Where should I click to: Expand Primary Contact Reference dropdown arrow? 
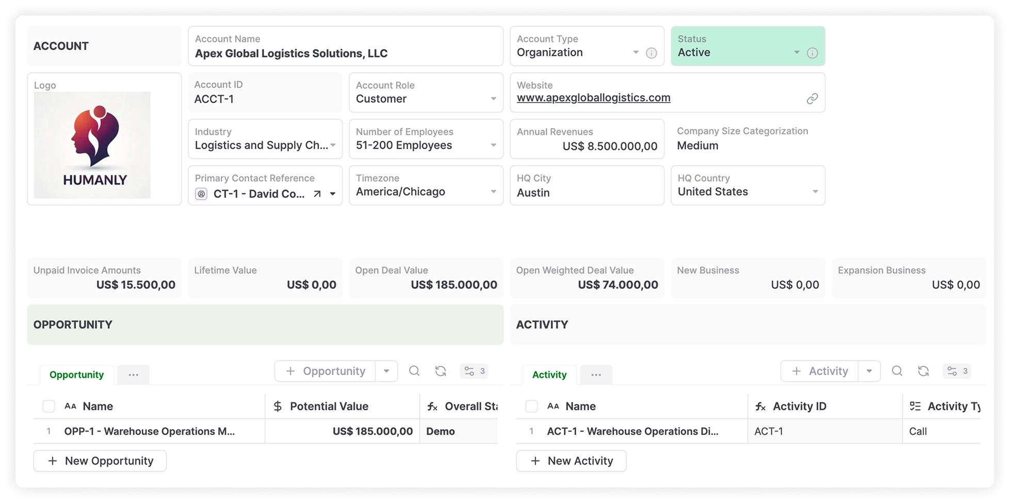[x=333, y=194]
